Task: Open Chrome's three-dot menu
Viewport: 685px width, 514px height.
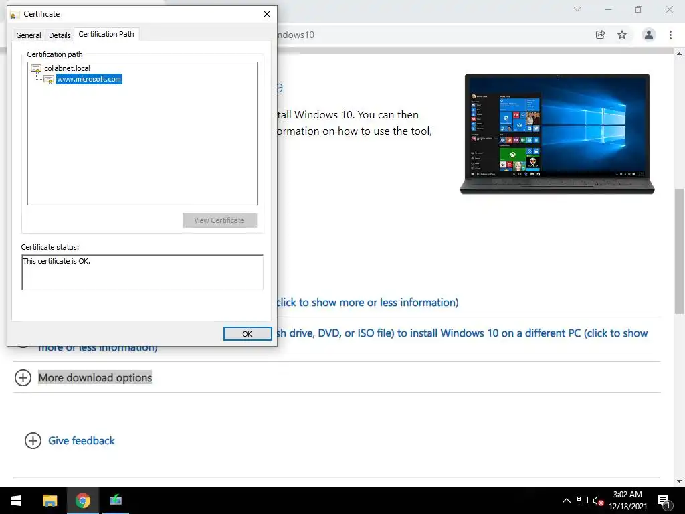Action: (670, 35)
